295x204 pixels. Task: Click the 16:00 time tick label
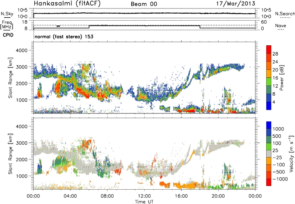pyautogui.click(x=181, y=196)
